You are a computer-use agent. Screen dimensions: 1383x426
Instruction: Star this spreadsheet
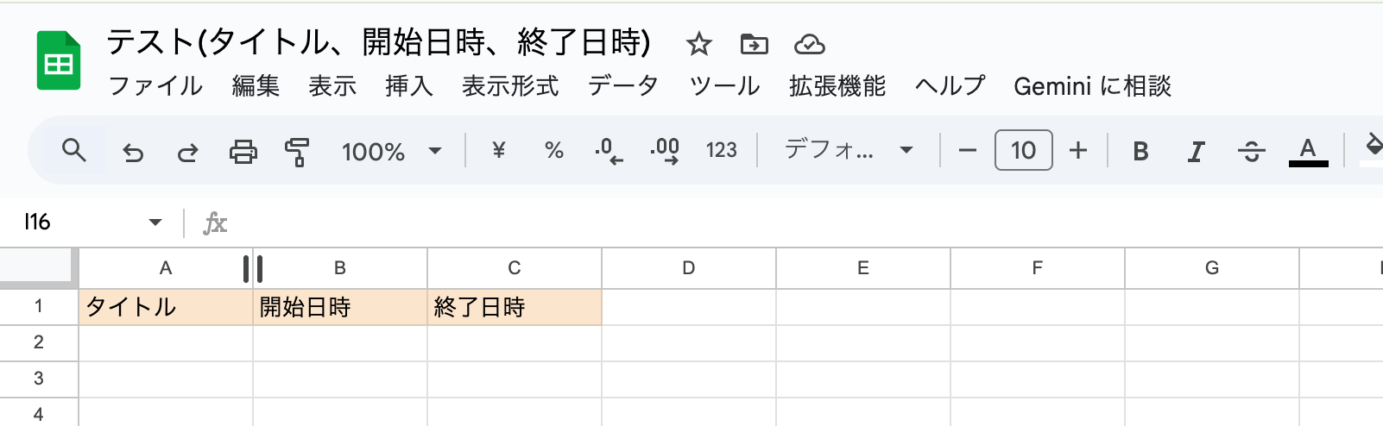pos(698,44)
